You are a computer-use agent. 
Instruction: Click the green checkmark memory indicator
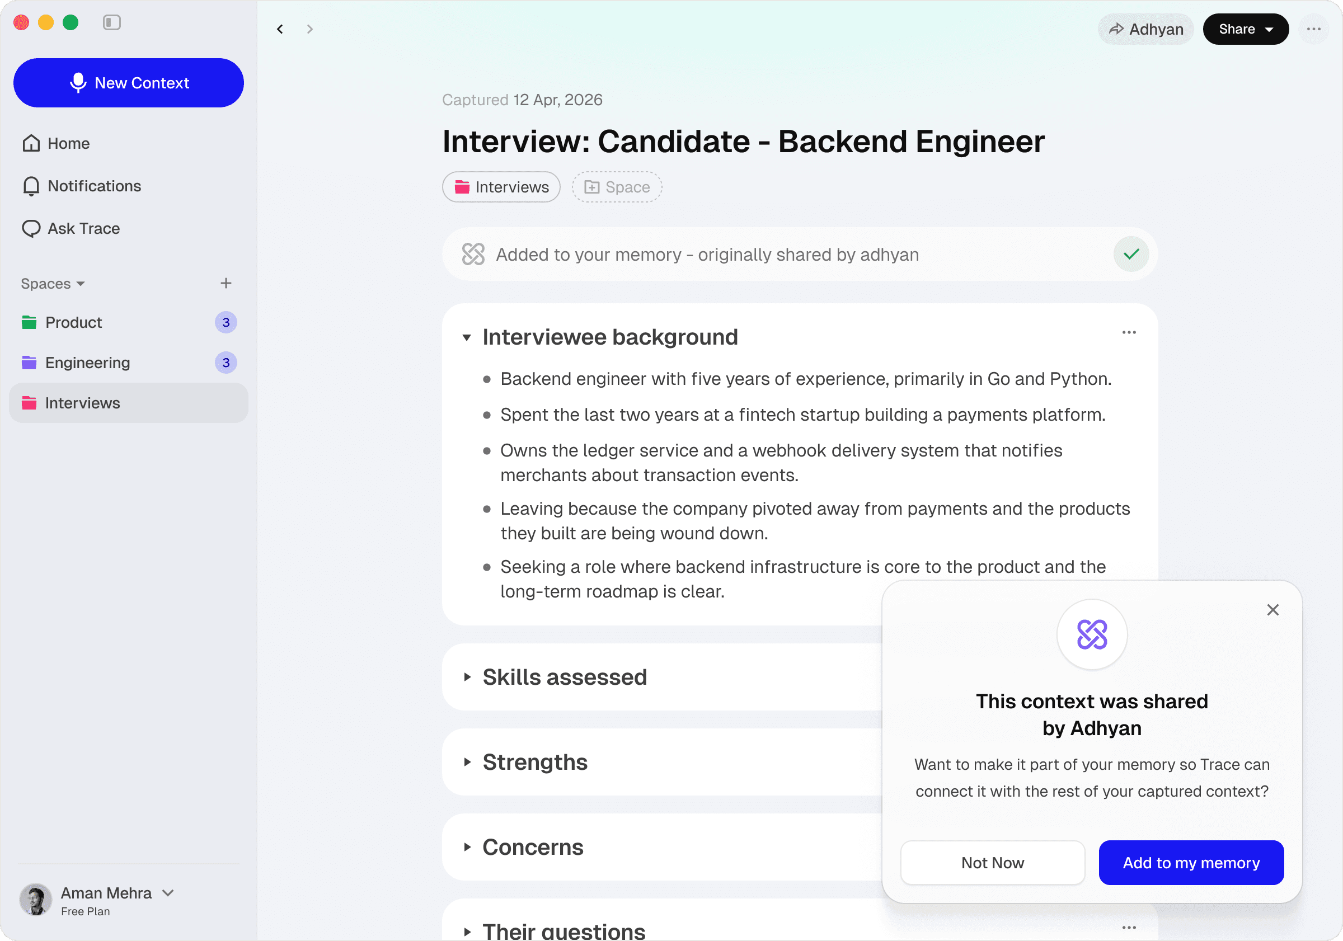tap(1131, 255)
